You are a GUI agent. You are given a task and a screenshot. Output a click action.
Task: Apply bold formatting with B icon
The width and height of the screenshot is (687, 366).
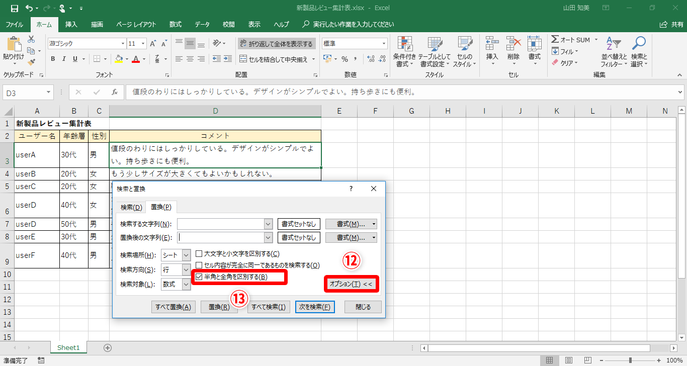click(53, 59)
